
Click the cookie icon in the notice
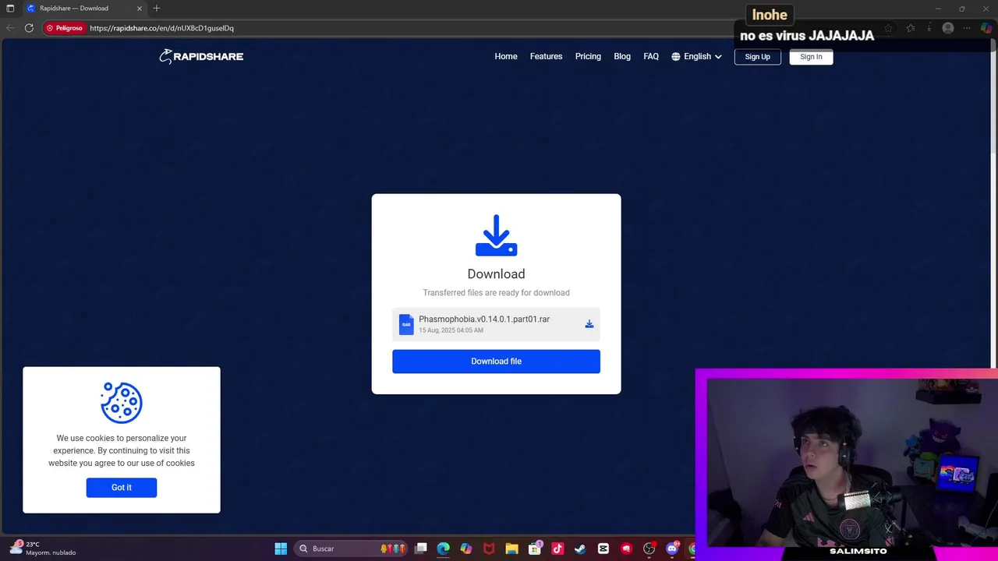(122, 403)
